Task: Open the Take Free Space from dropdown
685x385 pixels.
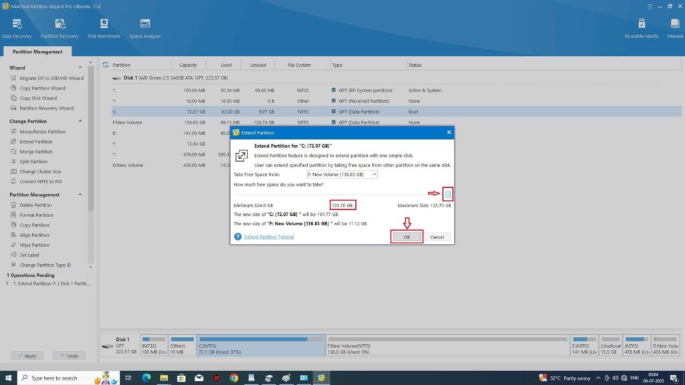Action: point(375,174)
